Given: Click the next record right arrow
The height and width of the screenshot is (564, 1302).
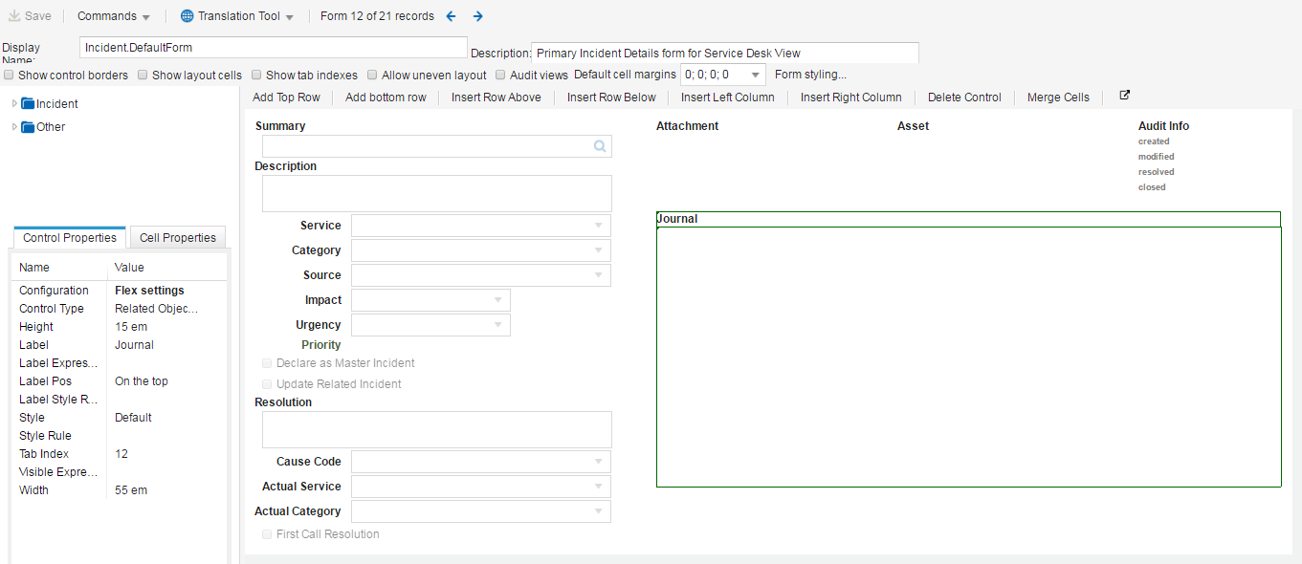Looking at the screenshot, I should click(x=478, y=16).
